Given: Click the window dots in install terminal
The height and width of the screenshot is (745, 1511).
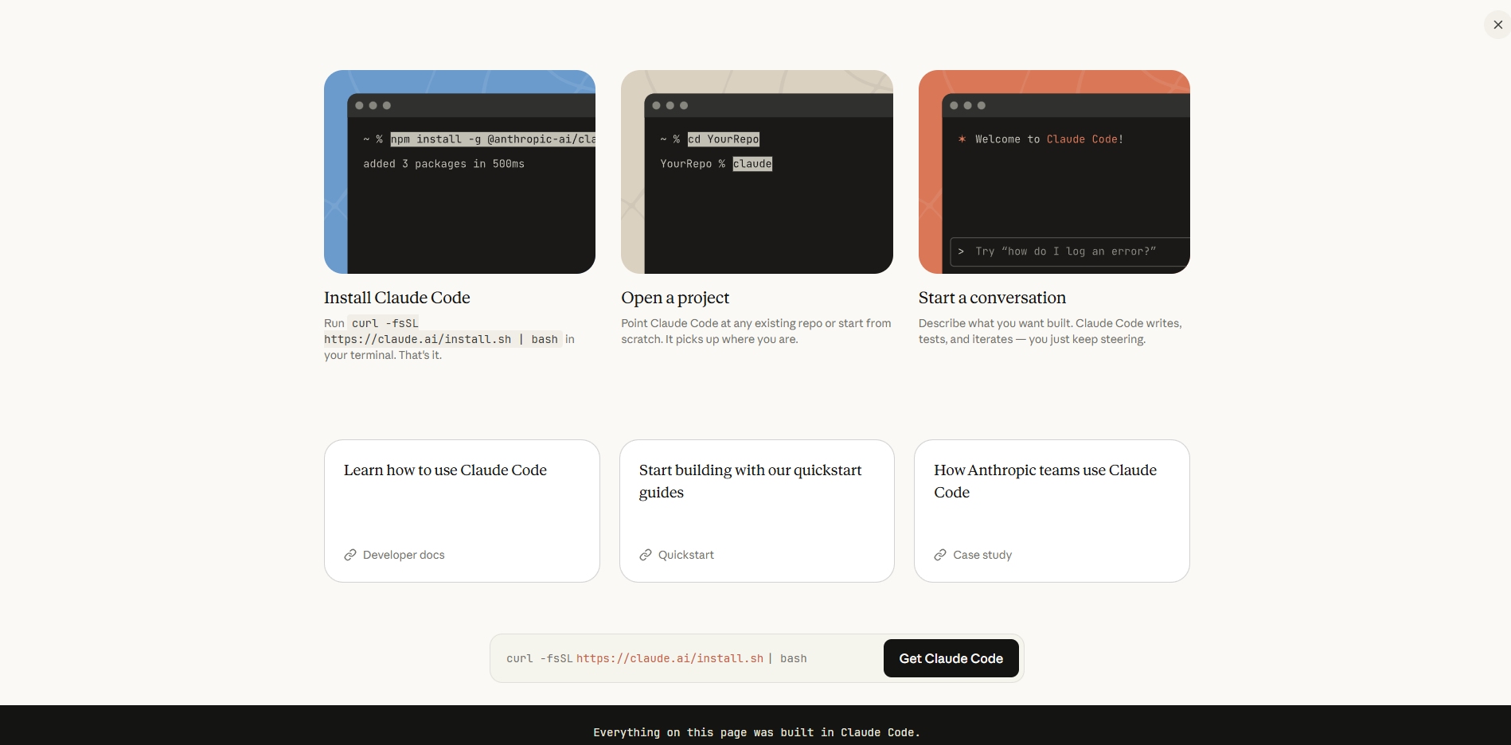Looking at the screenshot, I should point(373,105).
